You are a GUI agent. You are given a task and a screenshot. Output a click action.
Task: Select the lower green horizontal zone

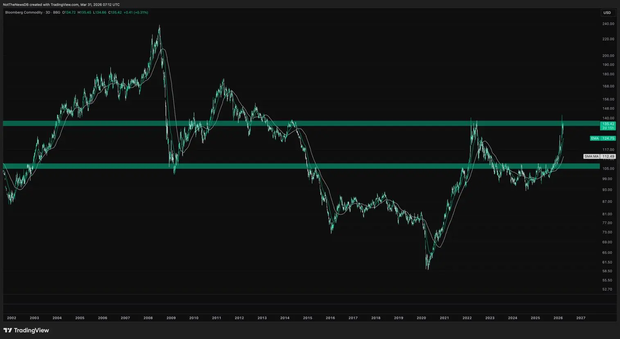point(301,166)
